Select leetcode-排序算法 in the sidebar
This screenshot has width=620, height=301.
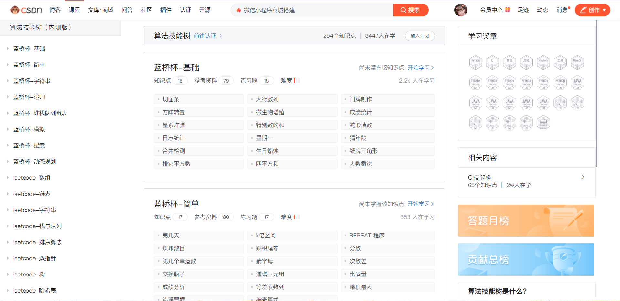point(37,242)
